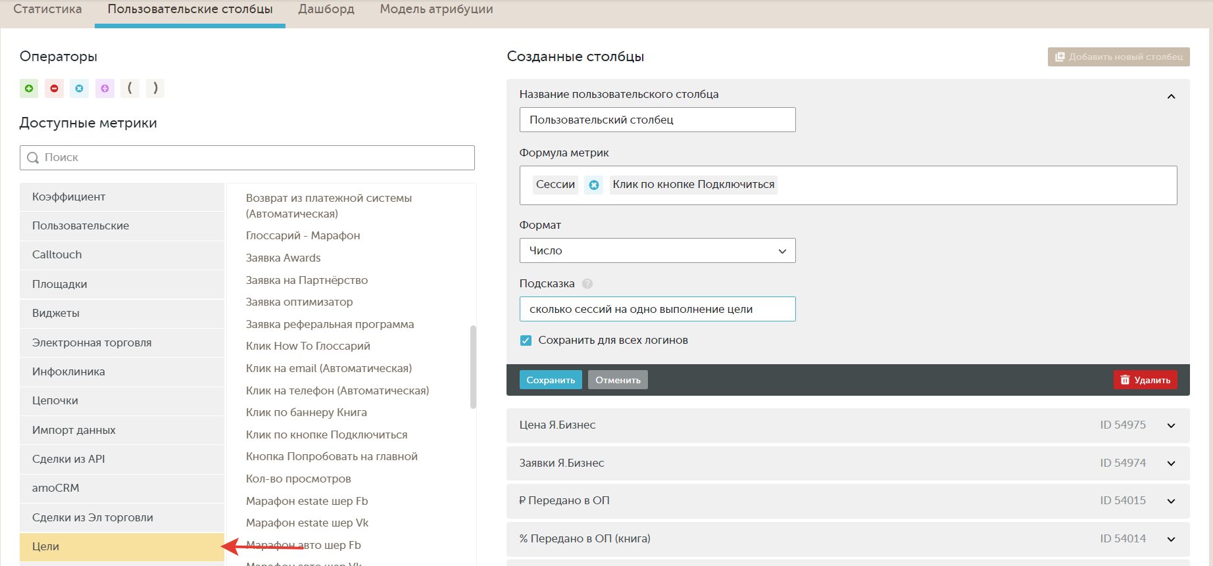
Task: Select the Цепочки metric category
Action: pos(122,401)
